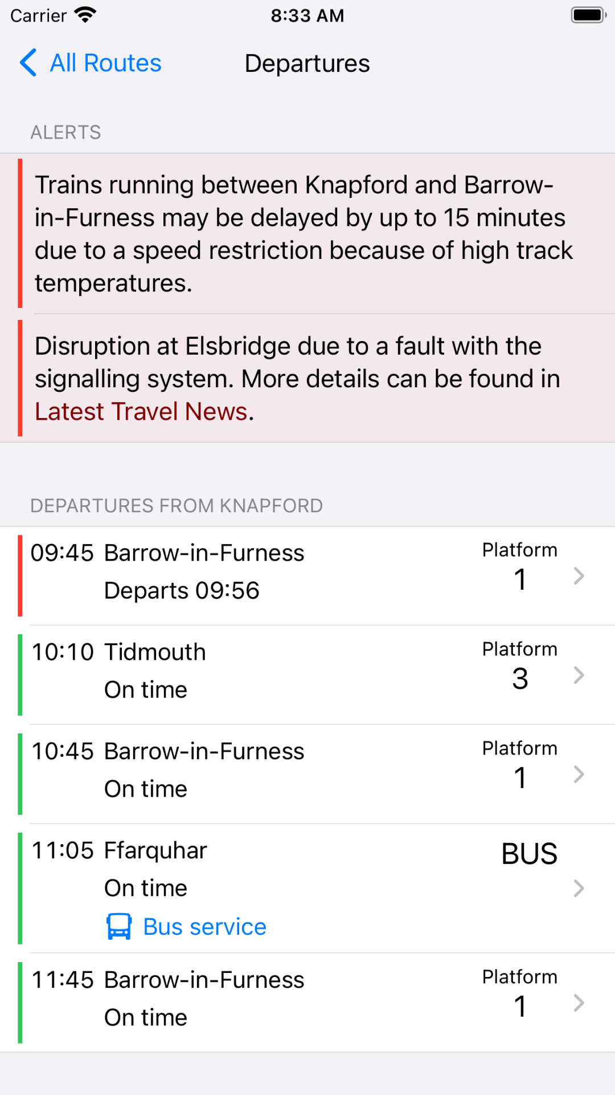615x1095 pixels.
Task: Expand the 09:45 Barrow-in-Furness departure chevron
Action: [579, 576]
